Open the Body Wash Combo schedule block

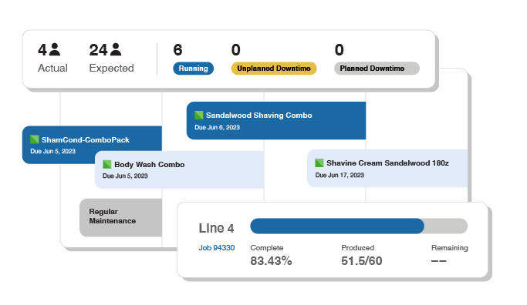point(180,169)
